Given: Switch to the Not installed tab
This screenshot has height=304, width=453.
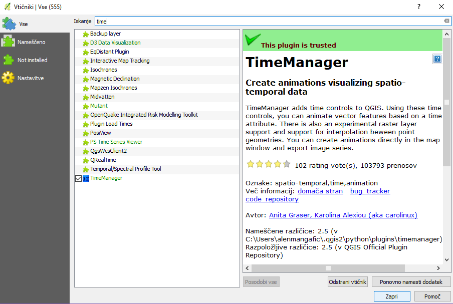Looking at the screenshot, I should pos(35,60).
